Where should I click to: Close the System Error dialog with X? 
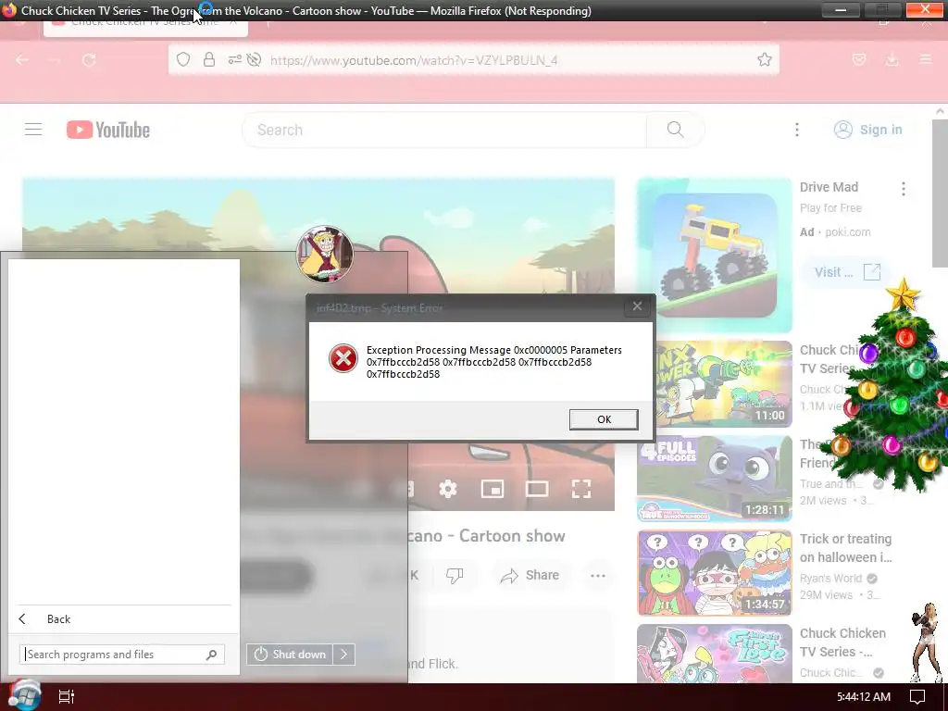(x=637, y=306)
